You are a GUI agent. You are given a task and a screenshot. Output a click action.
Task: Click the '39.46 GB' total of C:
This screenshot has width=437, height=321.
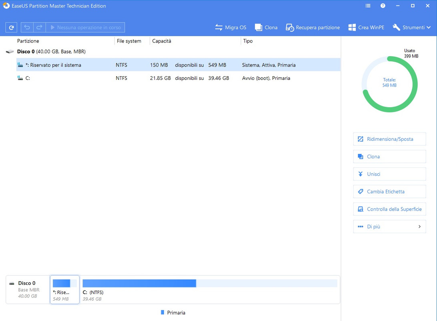click(219, 78)
